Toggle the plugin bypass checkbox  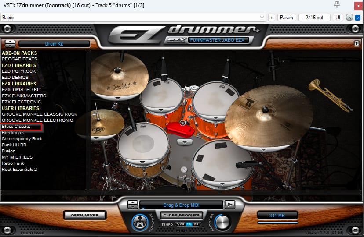tap(357, 18)
